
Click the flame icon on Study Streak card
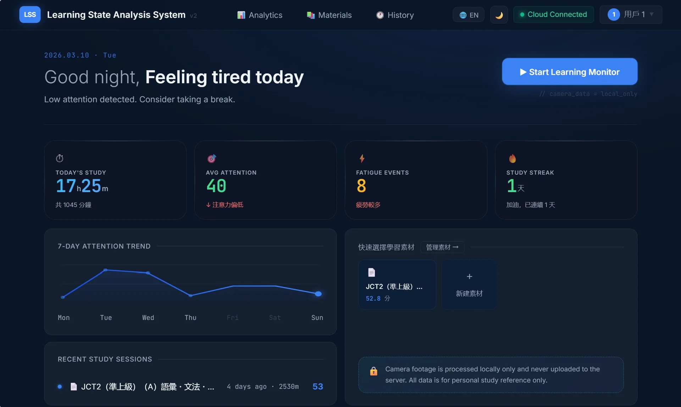tap(512, 158)
